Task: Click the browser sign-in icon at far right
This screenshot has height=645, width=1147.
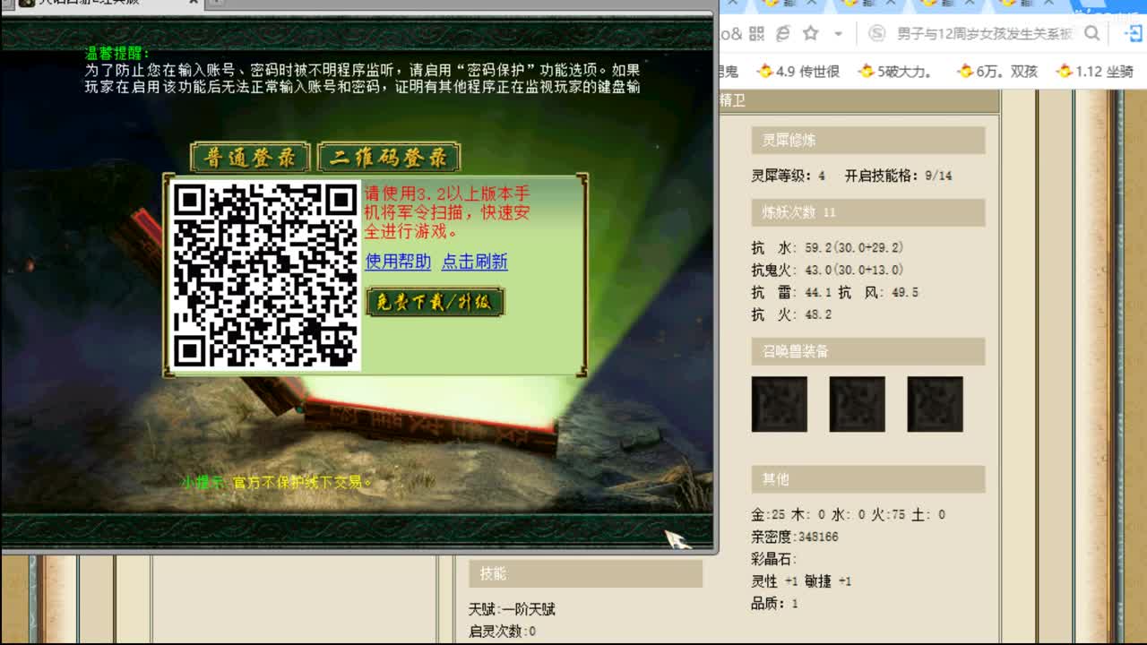Action: pyautogui.click(x=1132, y=34)
